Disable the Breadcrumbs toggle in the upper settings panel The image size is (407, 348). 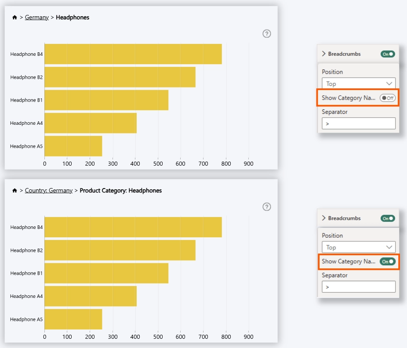coord(388,54)
